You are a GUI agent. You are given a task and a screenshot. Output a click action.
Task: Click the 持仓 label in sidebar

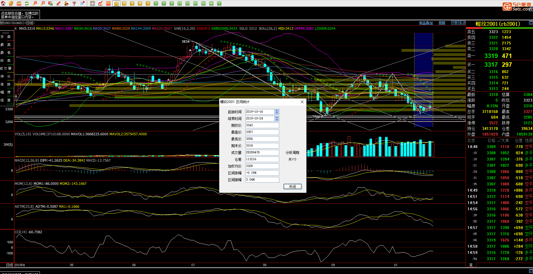click(x=6, y=76)
